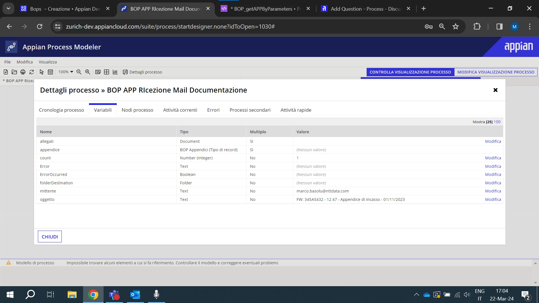This screenshot has width=539, height=303.
Task: Show 100 rows per page
Action: [497, 122]
